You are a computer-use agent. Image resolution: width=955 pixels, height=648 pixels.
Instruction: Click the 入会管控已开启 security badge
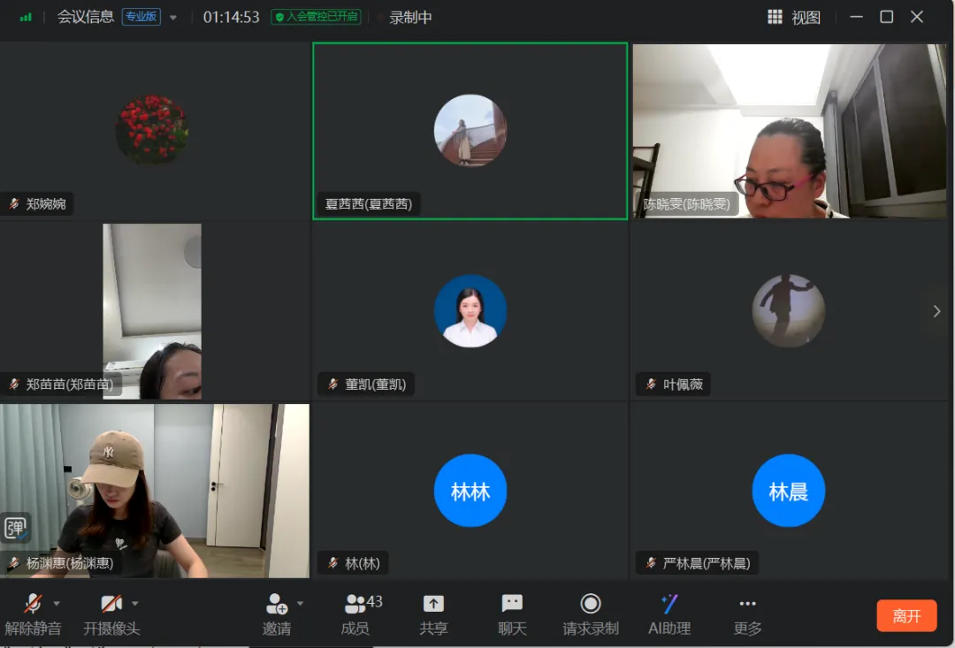coord(316,17)
